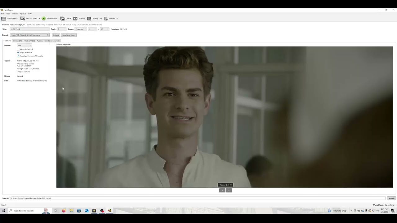Image resolution: width=397 pixels, height=223 pixels.
Task: Click the star app icon on taskbar
Action: coord(94,211)
